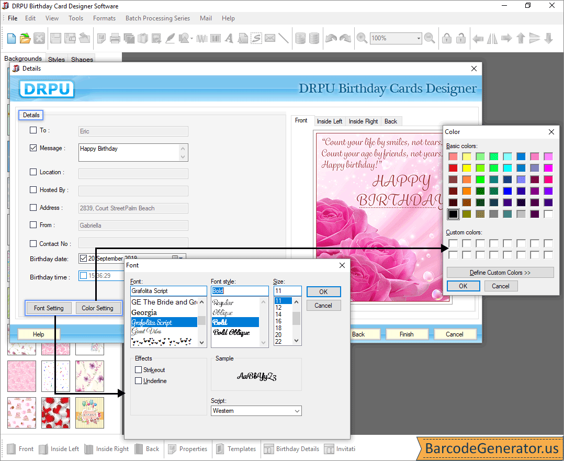The image size is (564, 461).
Task: Click OK in the Font dialog
Action: pyautogui.click(x=323, y=292)
